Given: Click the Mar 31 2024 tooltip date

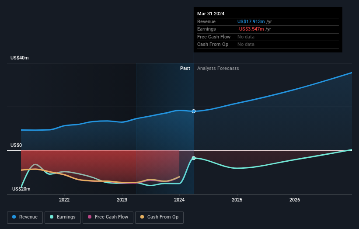Looking at the screenshot, I should (211, 14).
